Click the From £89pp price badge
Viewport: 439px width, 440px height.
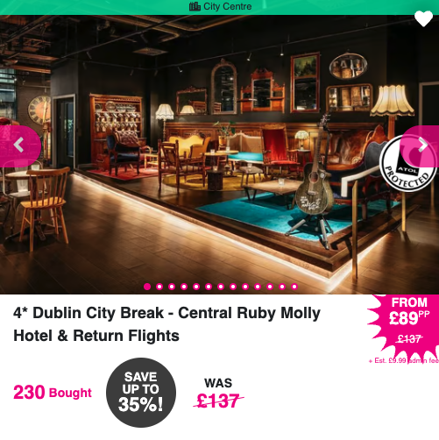pyautogui.click(x=406, y=324)
